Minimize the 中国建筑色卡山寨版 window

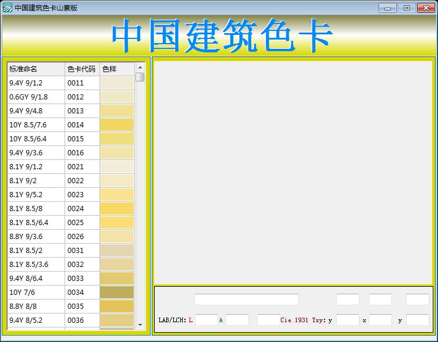(x=387, y=8)
